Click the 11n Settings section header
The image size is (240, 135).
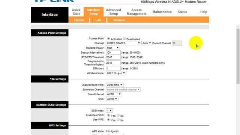pos(49,79)
